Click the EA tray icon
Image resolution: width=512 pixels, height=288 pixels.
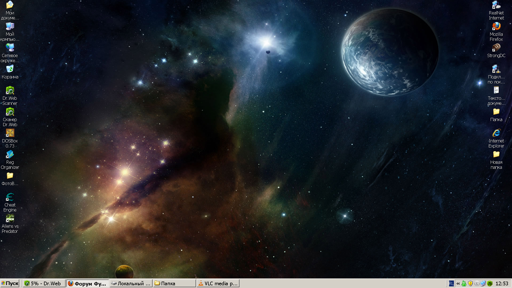[x=477, y=283]
